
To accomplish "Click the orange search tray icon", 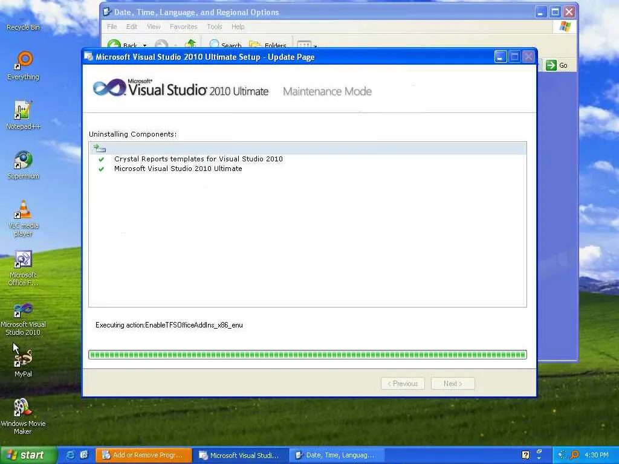I will [575, 455].
